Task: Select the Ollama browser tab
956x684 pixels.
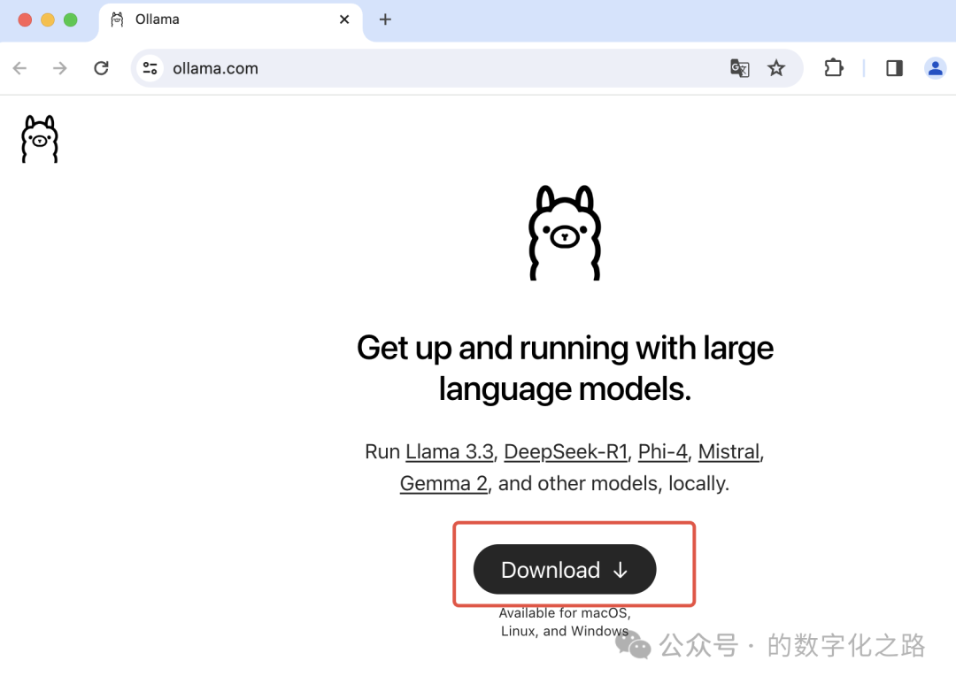Action: coord(212,19)
